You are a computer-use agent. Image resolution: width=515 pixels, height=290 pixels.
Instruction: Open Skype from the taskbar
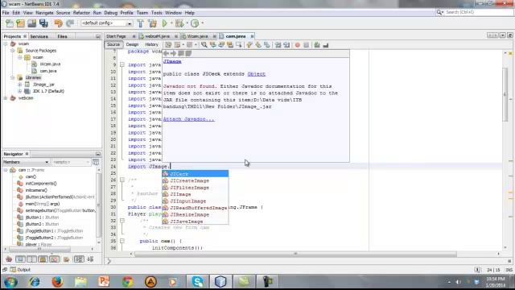pos(198,282)
